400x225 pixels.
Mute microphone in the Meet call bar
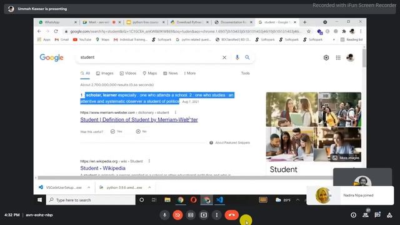tap(164, 215)
